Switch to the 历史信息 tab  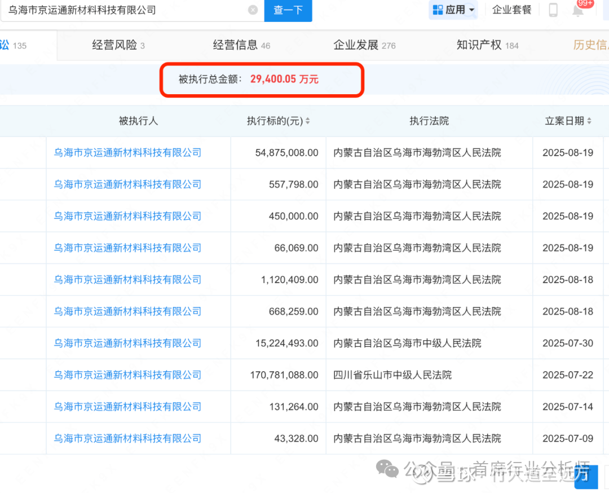tap(591, 45)
